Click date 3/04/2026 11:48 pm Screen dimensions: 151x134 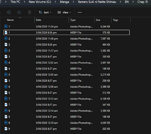(47, 39)
